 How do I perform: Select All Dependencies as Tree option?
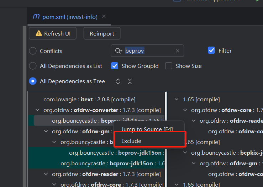pyautogui.click(x=33, y=81)
